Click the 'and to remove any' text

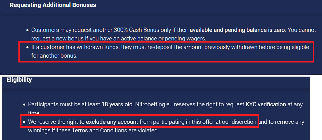pos(282,122)
